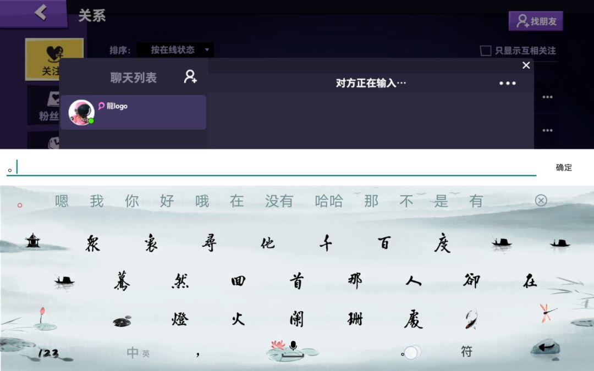Tap the koi fish key
This screenshot has height=371, width=594.
tap(472, 319)
